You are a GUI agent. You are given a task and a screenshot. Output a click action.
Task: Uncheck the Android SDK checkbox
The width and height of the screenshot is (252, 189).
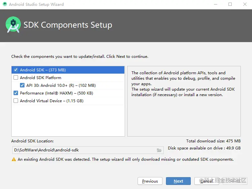click(x=16, y=70)
